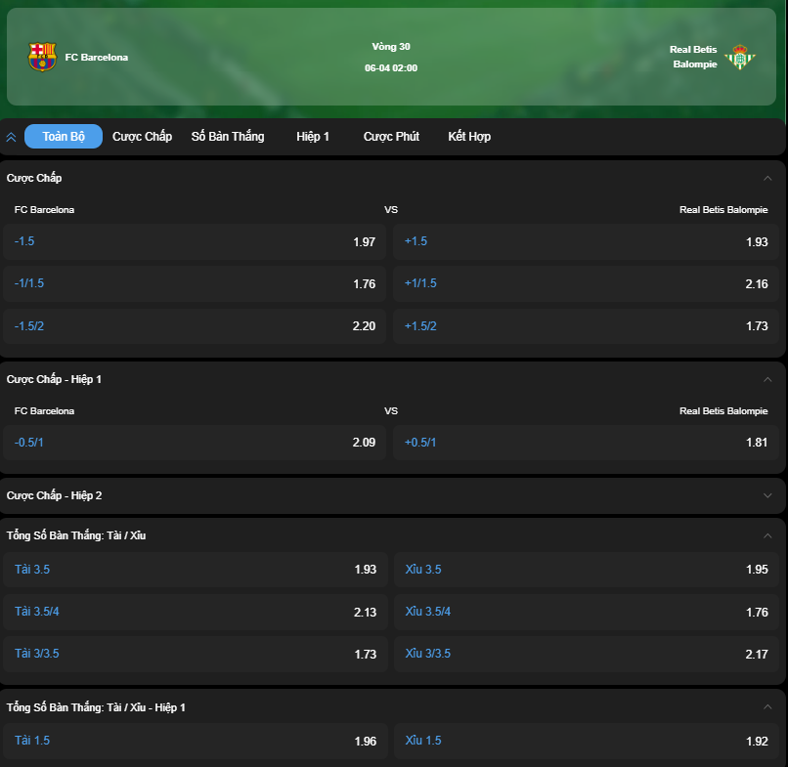Bet Real Betis +1.5 at 1.93
This screenshot has width=788, height=767.
click(586, 241)
